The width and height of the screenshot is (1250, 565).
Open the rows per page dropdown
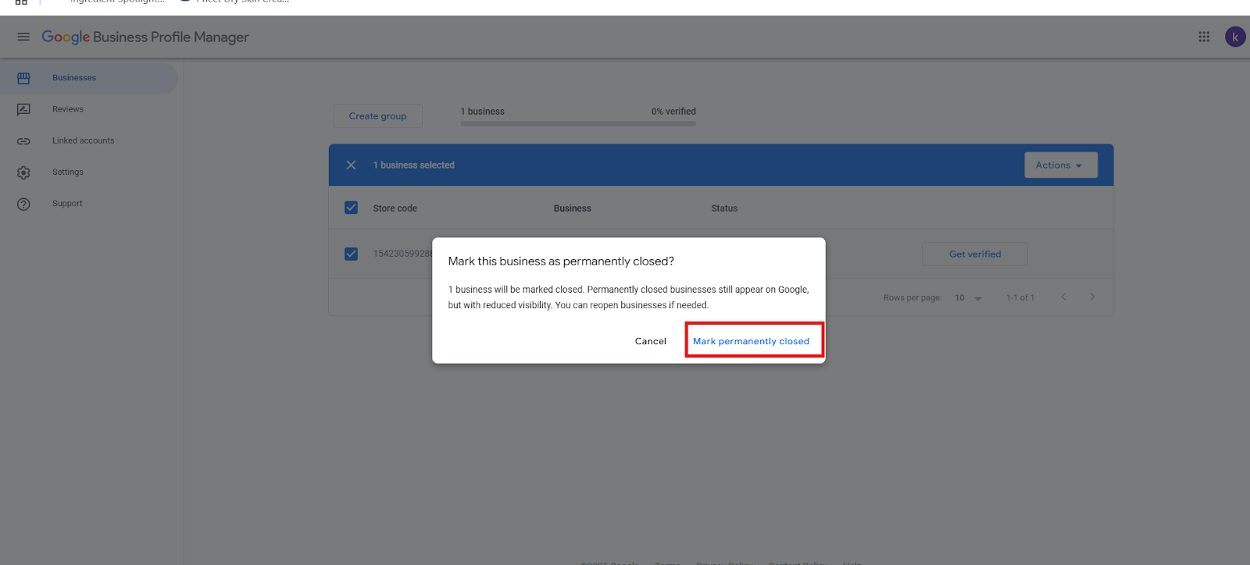(968, 298)
